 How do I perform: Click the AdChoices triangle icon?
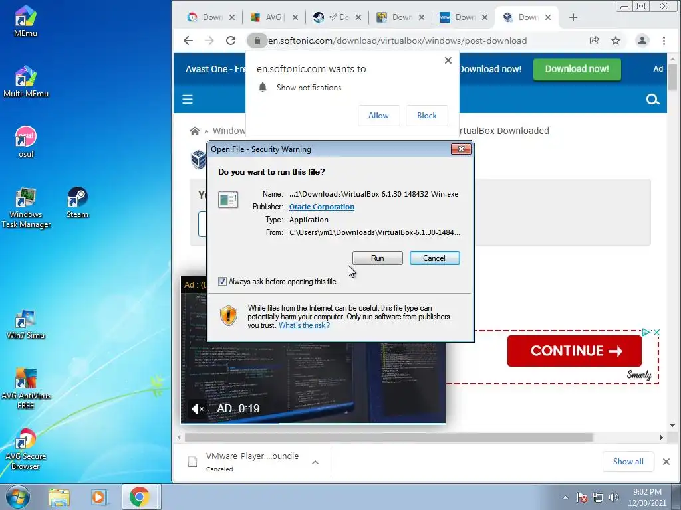646,332
